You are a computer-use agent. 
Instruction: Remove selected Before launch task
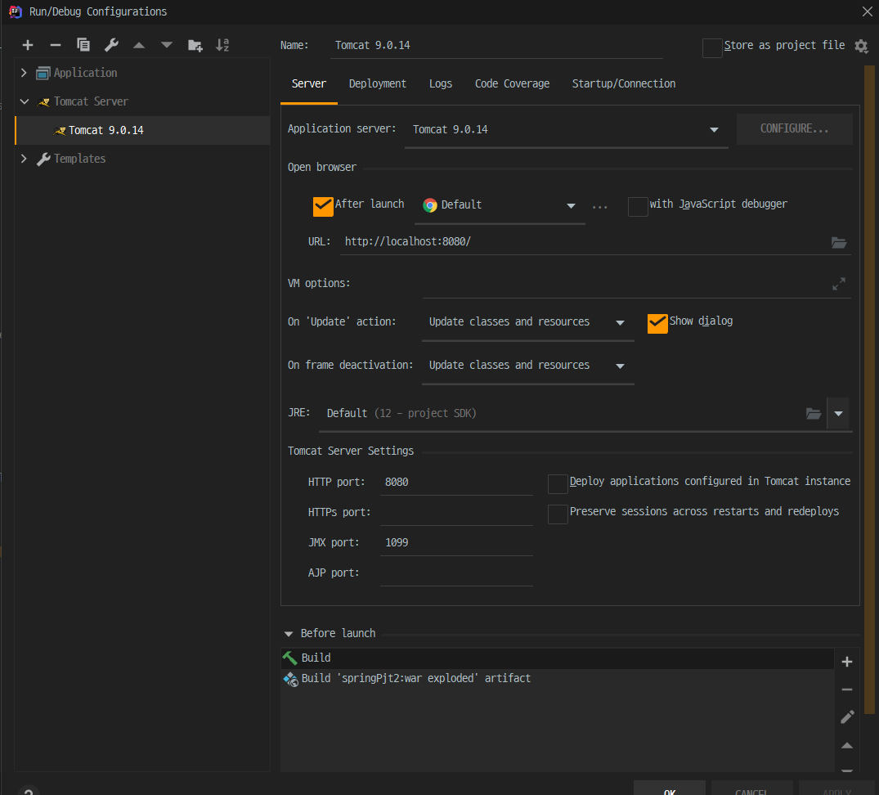(x=847, y=689)
